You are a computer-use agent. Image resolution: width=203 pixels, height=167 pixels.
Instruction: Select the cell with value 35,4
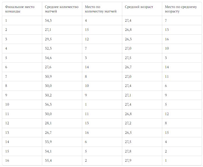coord(48,160)
